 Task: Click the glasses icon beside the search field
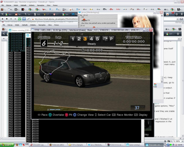point(181,19)
